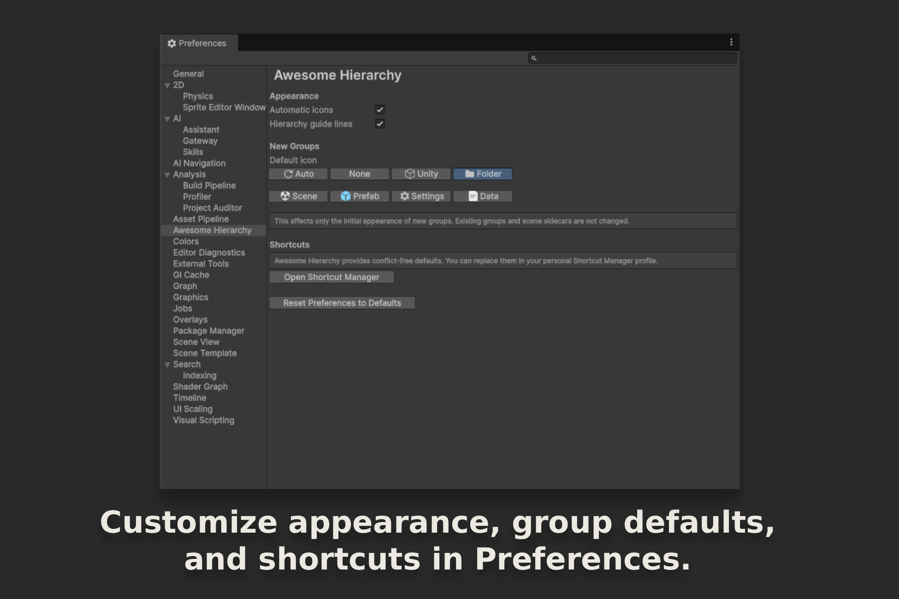Collapse the AI section arrow
The height and width of the screenshot is (599, 899).
pos(167,119)
